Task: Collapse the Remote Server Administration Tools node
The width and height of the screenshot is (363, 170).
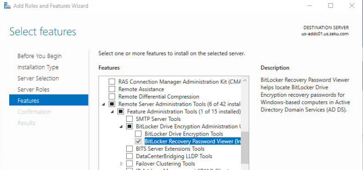Action: [103, 104]
